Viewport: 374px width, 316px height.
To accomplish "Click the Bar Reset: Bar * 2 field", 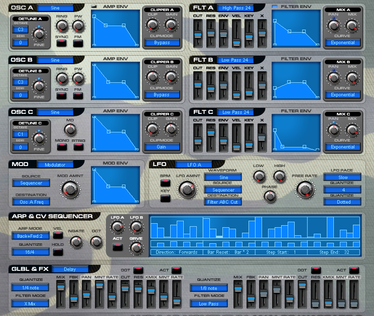I will point(229,252).
